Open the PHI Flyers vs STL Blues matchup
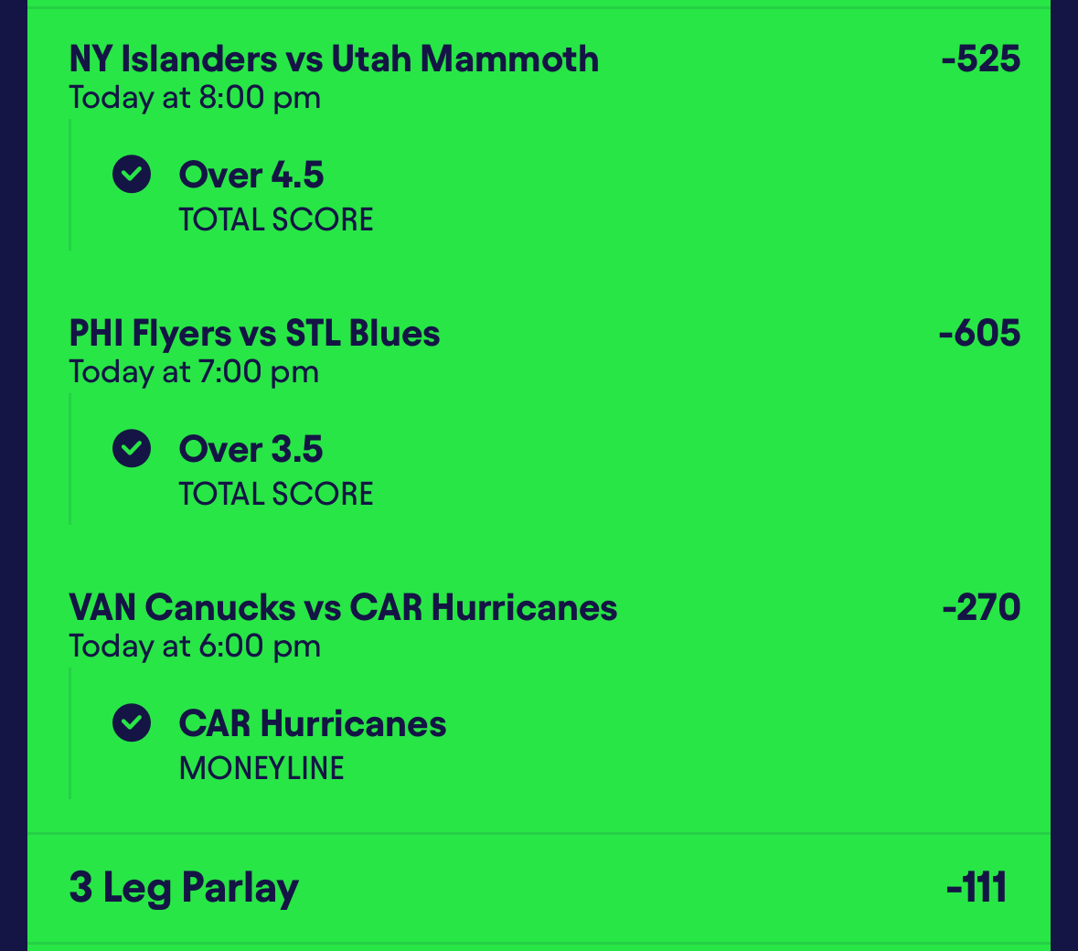The width and height of the screenshot is (1078, 951). (x=254, y=334)
